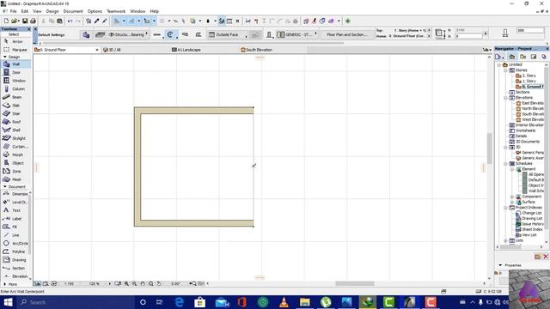Select the Section tool in Toolbox
The image size is (550, 309).
15,268
